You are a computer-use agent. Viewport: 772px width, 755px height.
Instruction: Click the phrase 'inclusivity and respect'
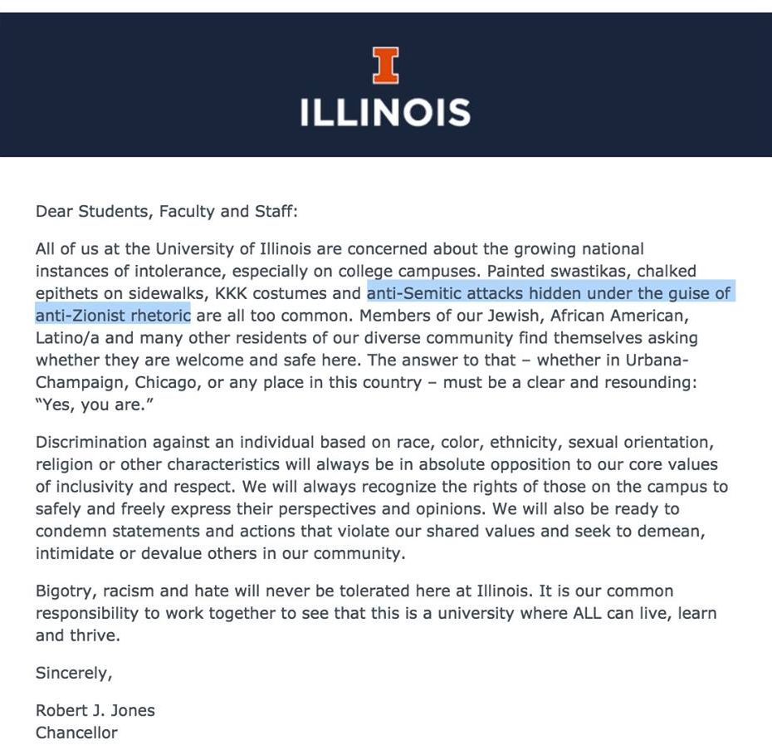click(145, 487)
